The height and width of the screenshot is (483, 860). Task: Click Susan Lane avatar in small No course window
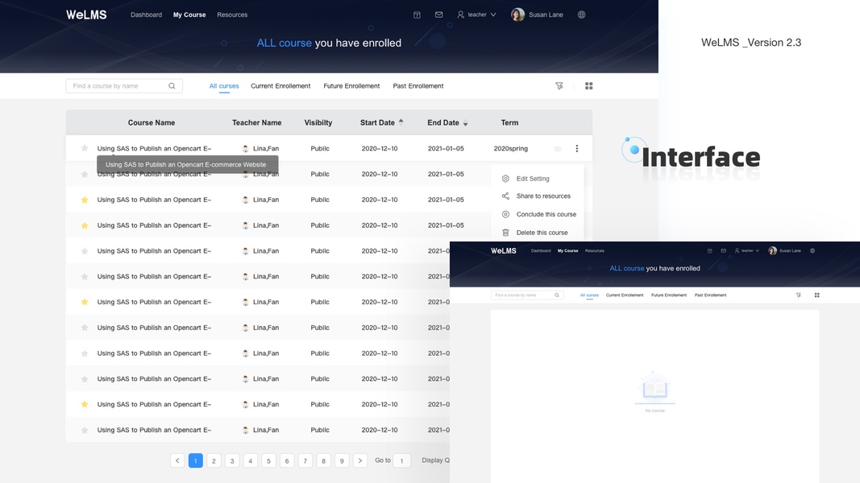pos(773,251)
